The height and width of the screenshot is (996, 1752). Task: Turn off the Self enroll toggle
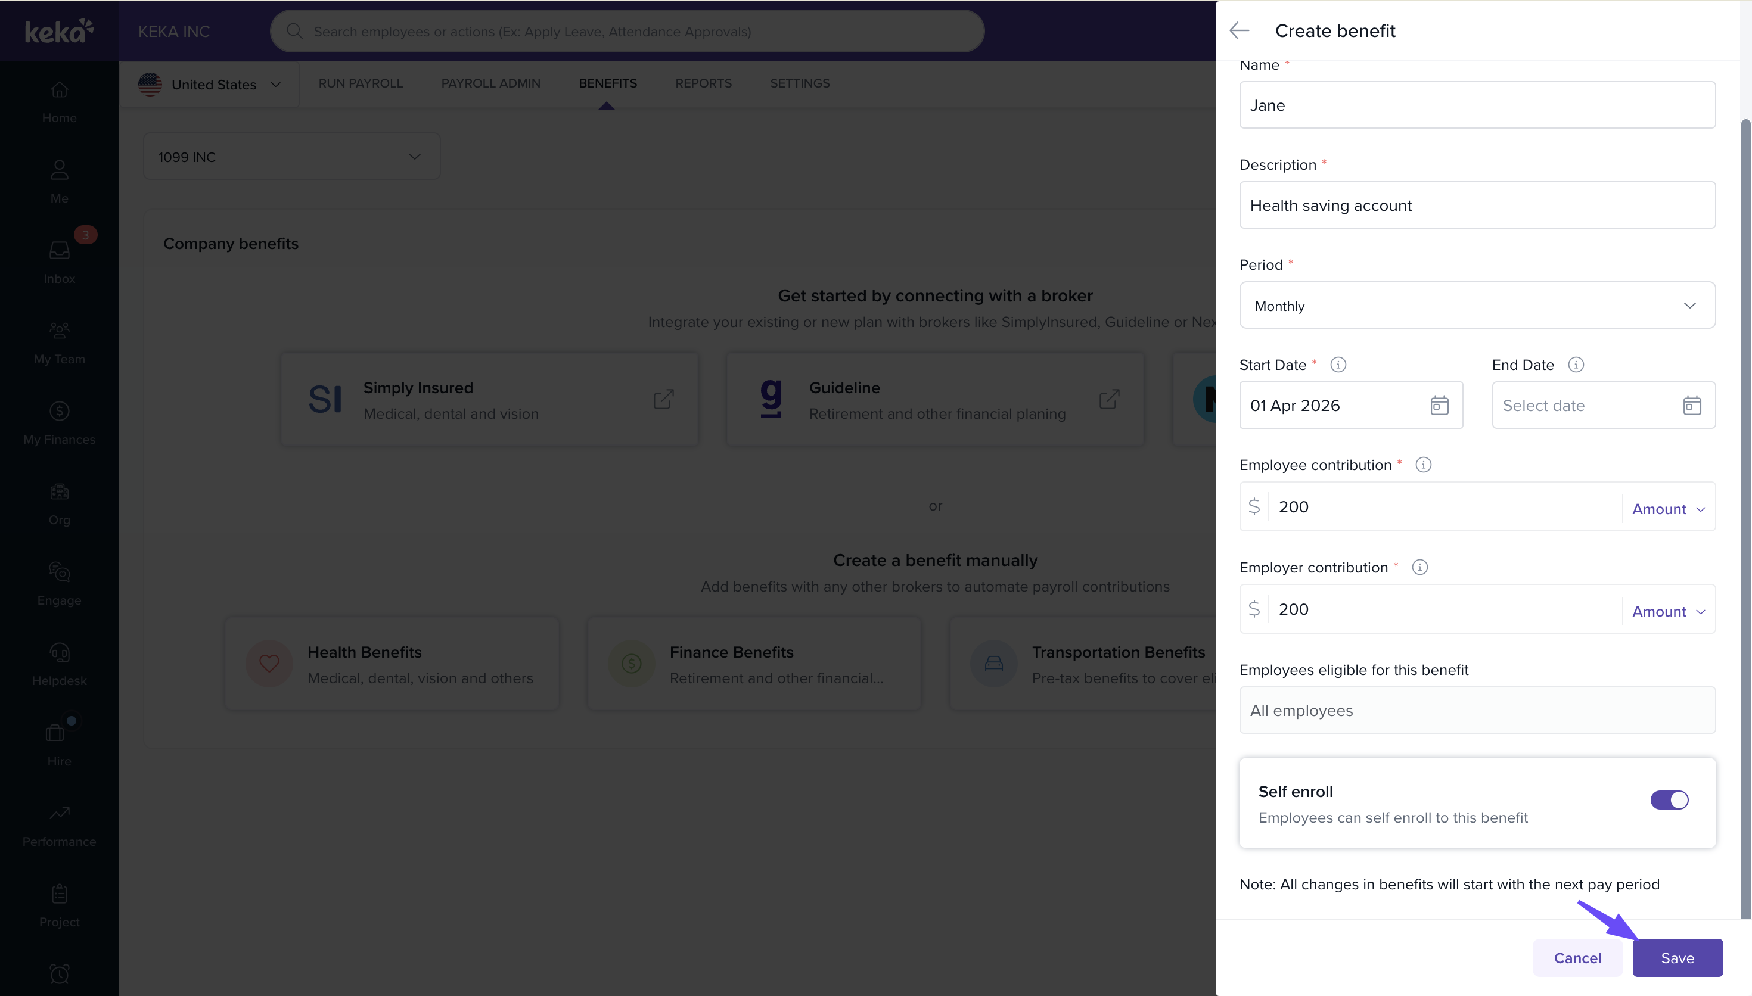click(x=1669, y=799)
